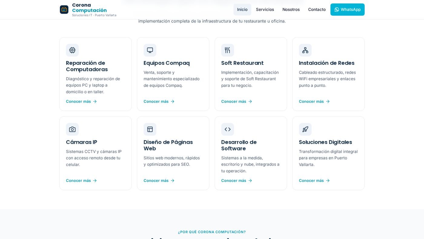Click the Equipos Compaq card title
Image resolution: width=424 pixels, height=239 pixels.
167,63
